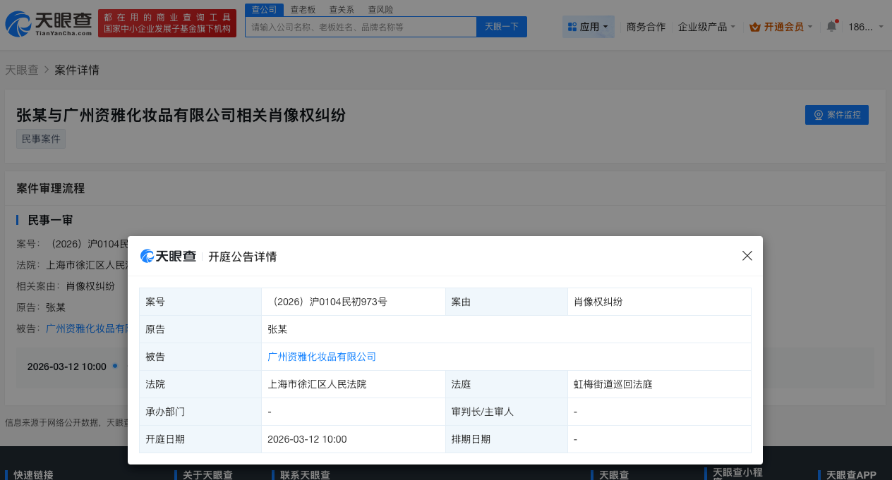Screen dimensions: 892x480
Task: Open the notification bell icon
Action: 831,25
